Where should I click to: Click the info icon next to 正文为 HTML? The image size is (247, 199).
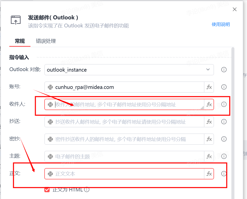point(87,189)
